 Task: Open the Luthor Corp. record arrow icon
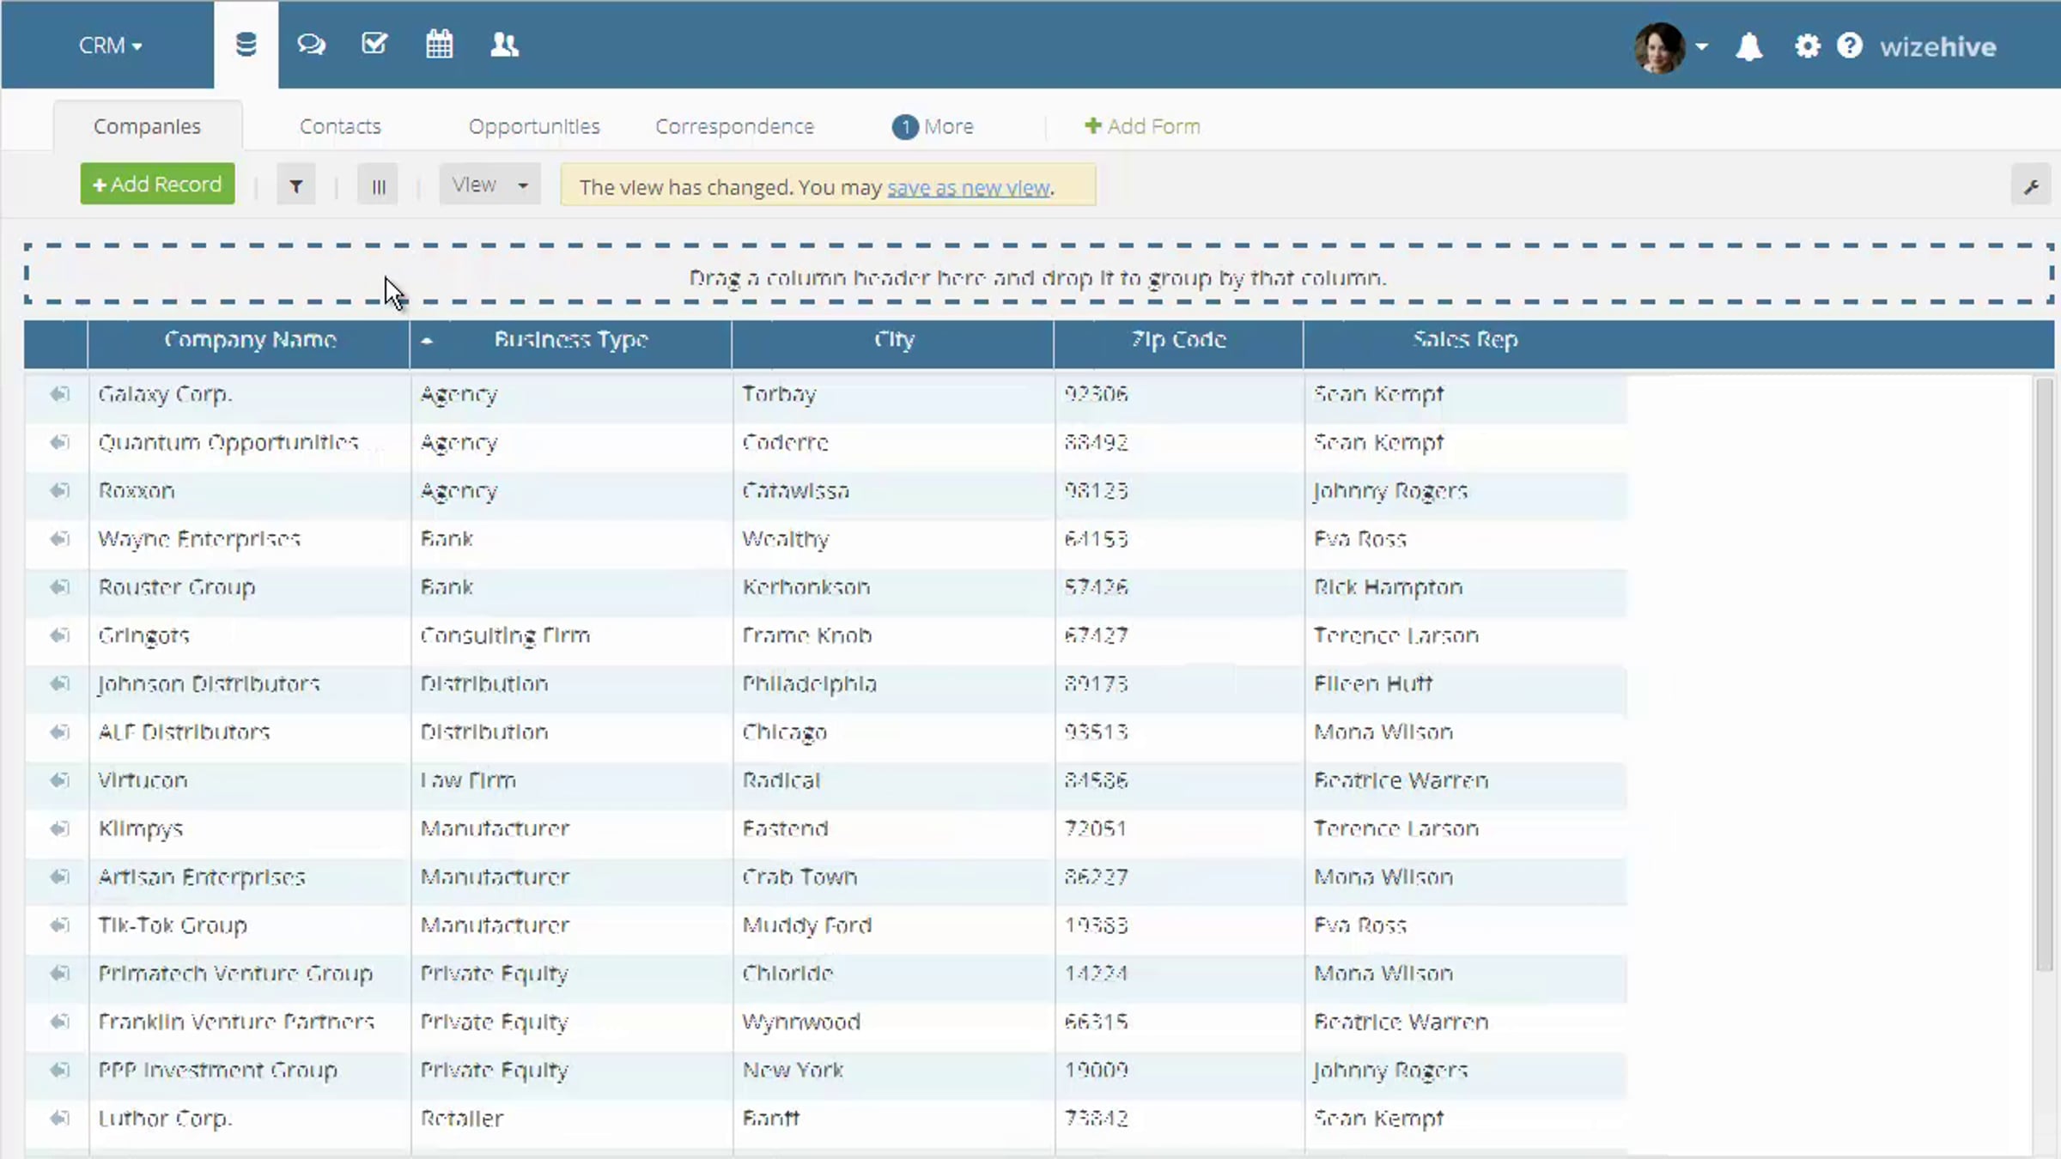58,1118
